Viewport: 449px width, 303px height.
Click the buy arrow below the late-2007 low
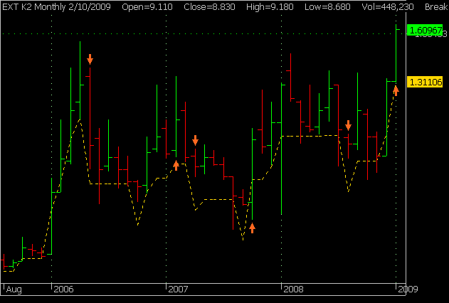pyautogui.click(x=252, y=228)
